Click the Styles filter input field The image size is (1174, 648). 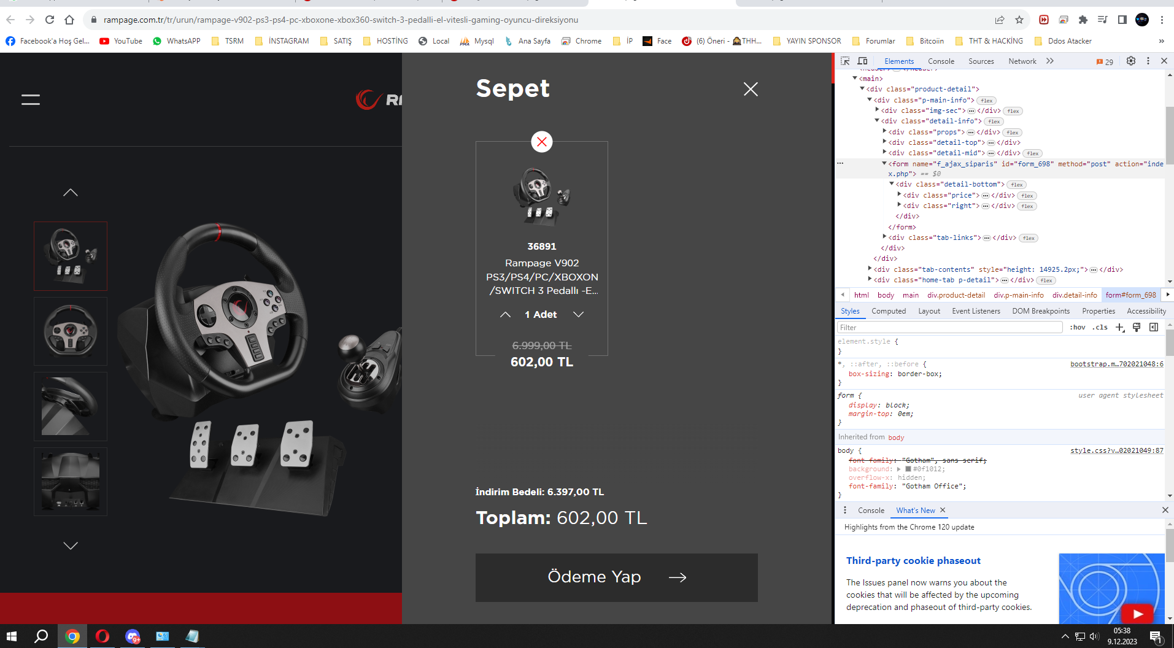point(950,328)
